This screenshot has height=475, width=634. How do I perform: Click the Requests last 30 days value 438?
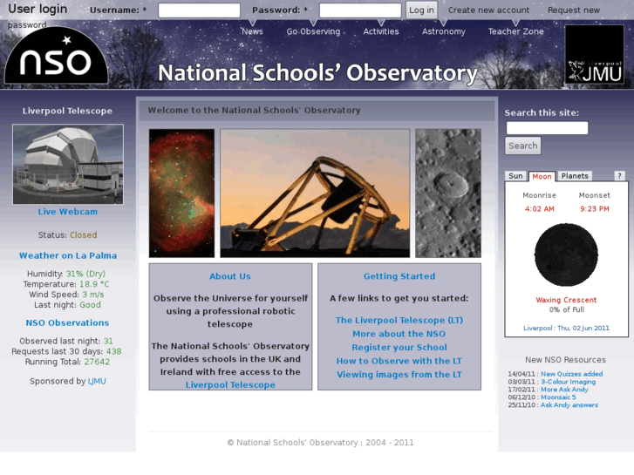click(113, 351)
